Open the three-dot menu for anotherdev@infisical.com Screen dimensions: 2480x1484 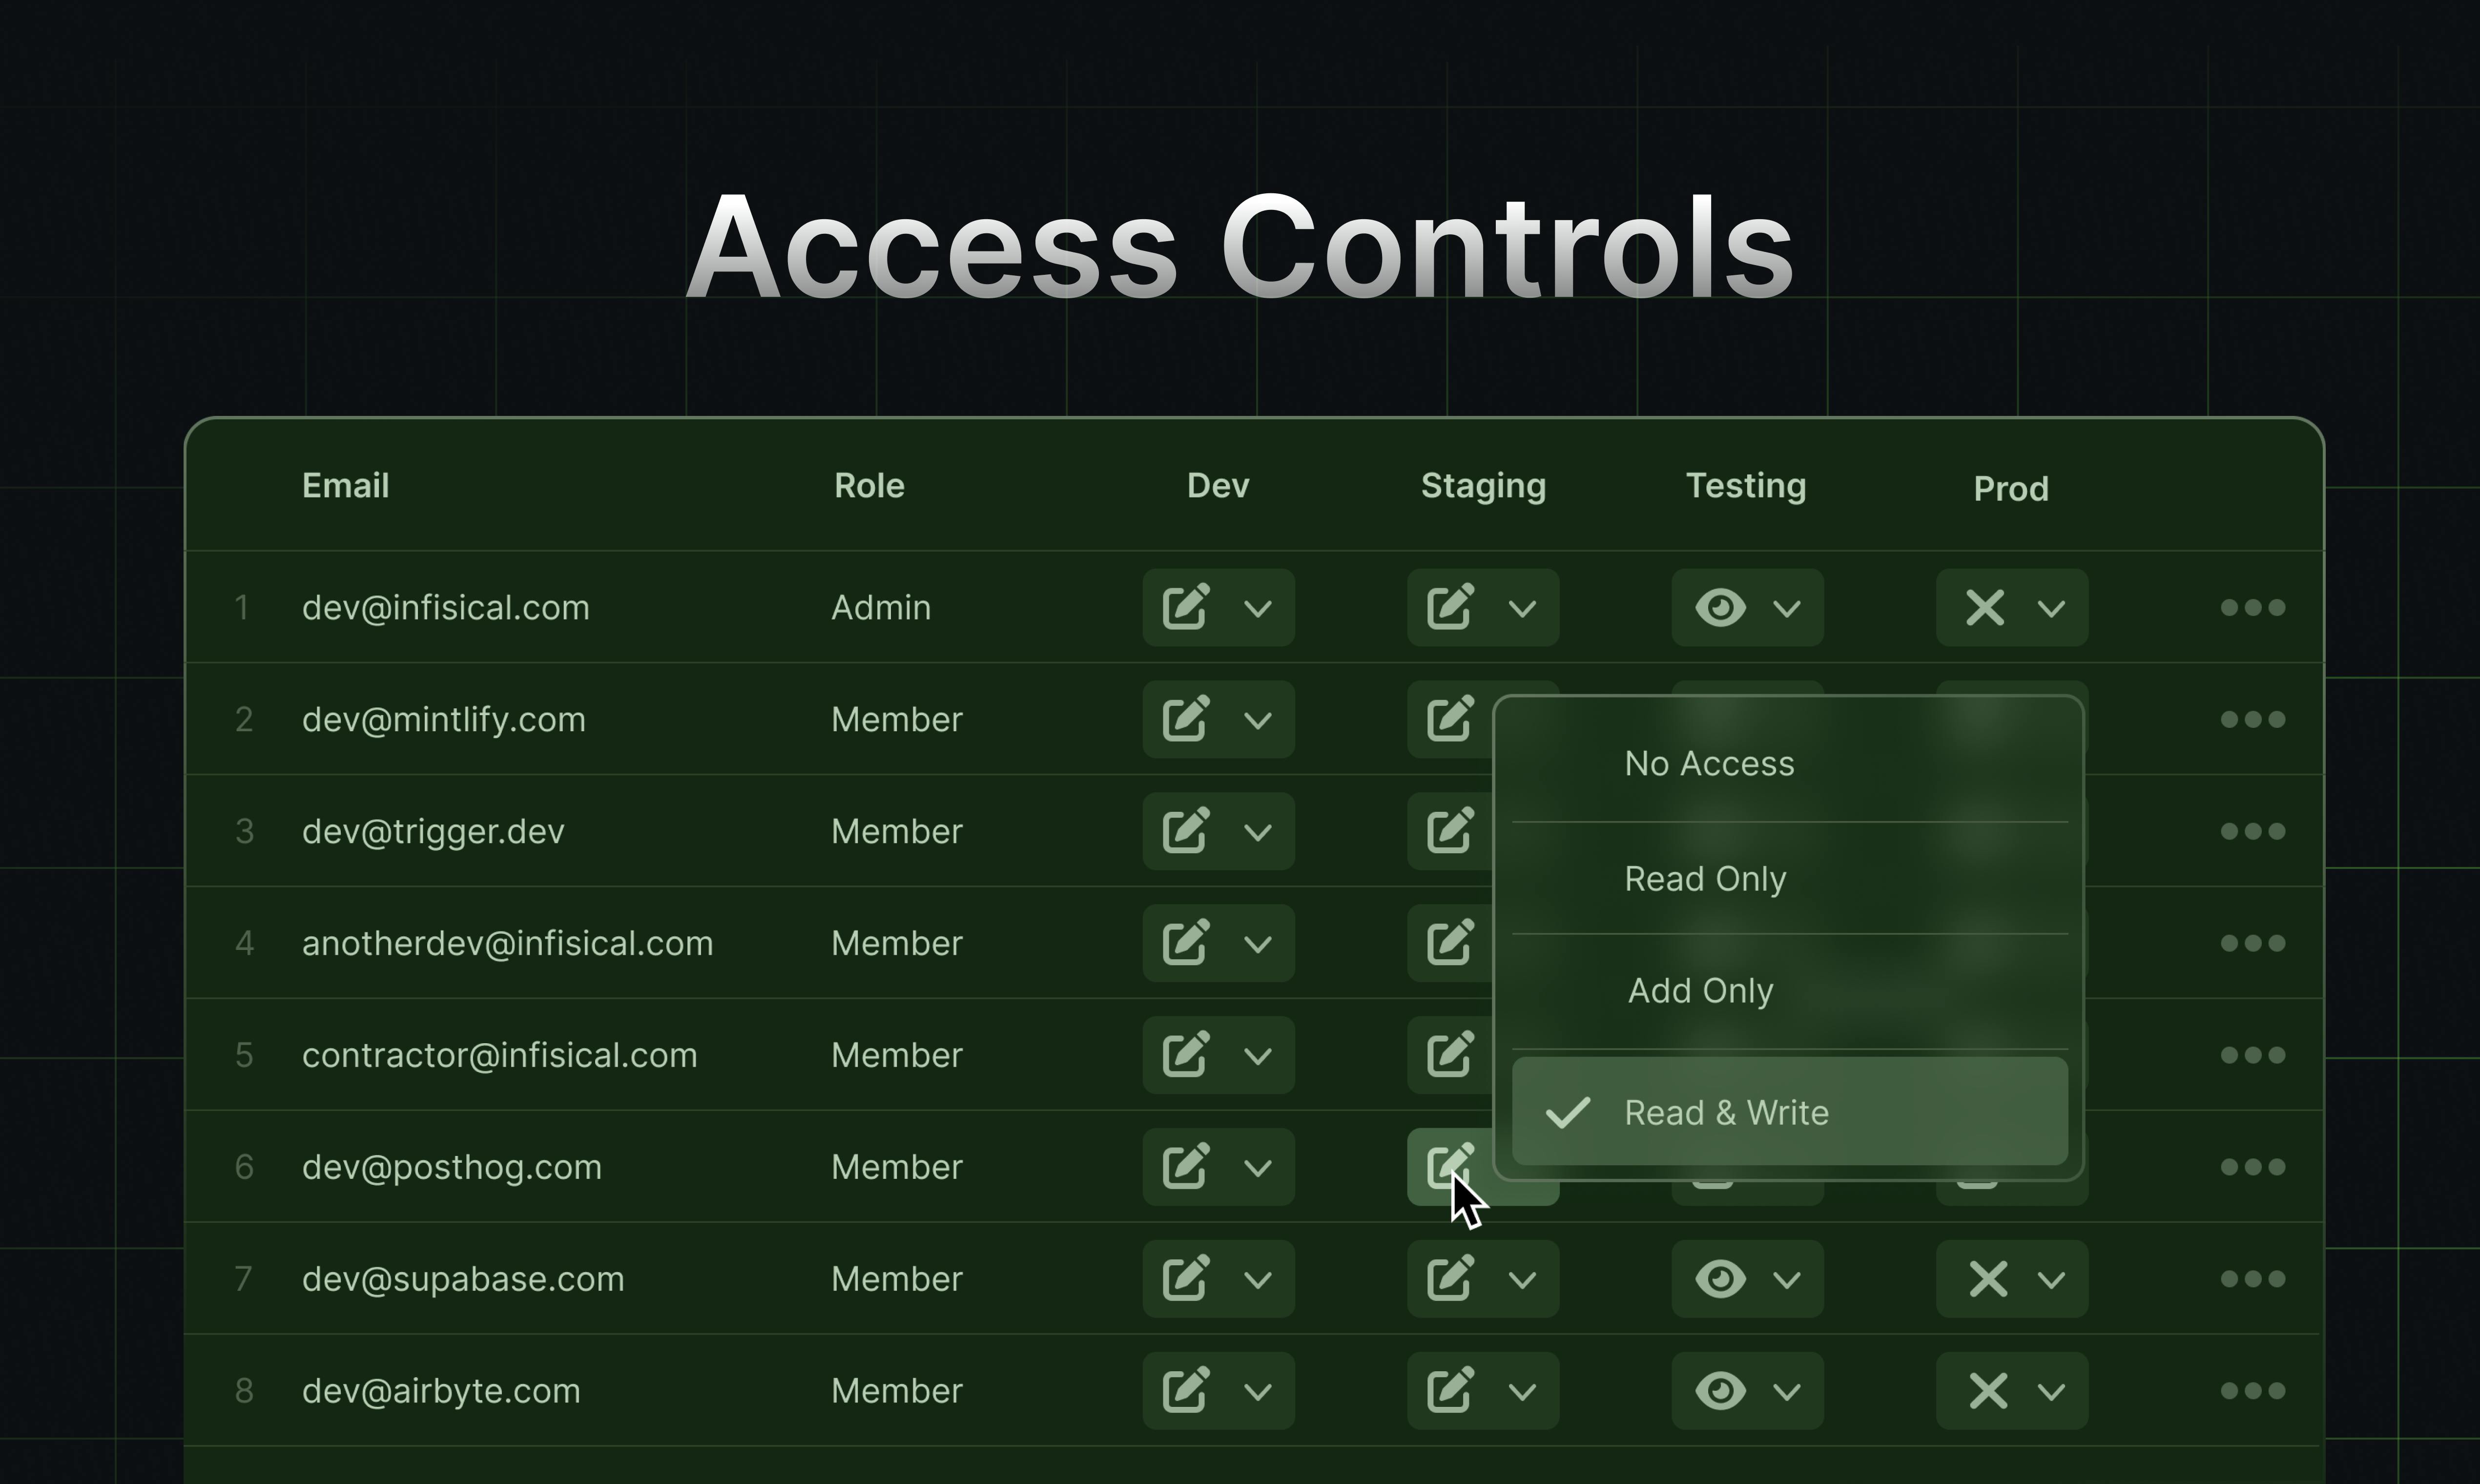tap(2253, 943)
